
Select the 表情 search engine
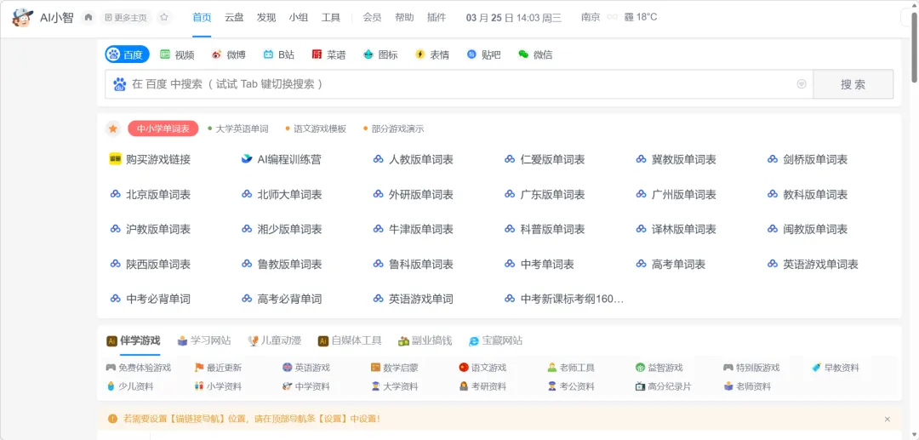[x=432, y=54]
